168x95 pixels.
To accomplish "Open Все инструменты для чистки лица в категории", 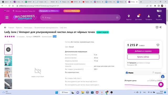I will click(82, 85).
